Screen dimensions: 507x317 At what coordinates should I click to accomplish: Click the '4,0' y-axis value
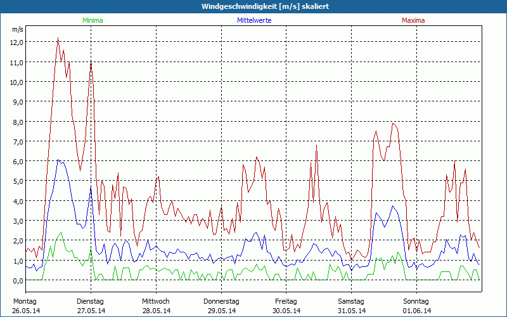point(19,201)
